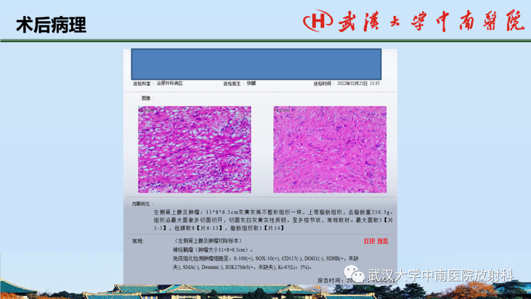Click the blue redaction box on report header
Image resolution: width=531 pixels, height=299 pixels.
click(x=256, y=64)
